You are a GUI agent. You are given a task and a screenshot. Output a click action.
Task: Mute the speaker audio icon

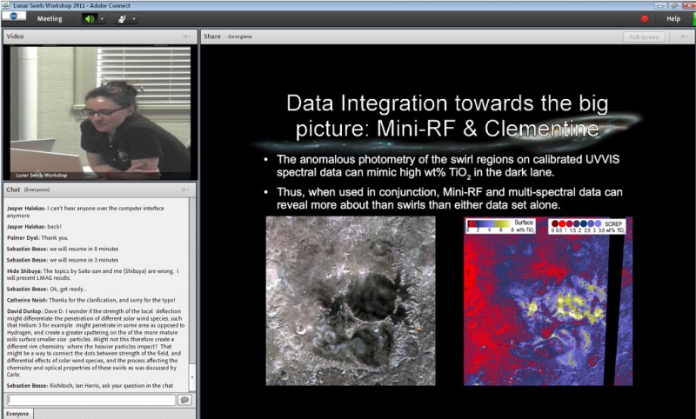[x=90, y=18]
